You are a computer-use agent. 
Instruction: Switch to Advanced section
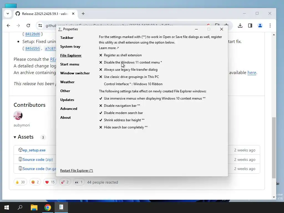(69, 109)
